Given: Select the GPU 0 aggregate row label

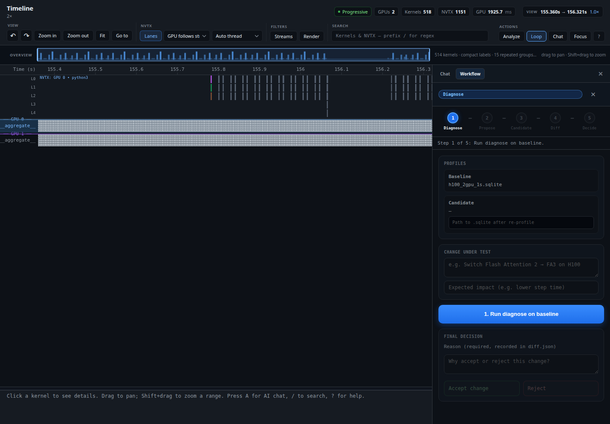Looking at the screenshot, I should click(x=18, y=126).
